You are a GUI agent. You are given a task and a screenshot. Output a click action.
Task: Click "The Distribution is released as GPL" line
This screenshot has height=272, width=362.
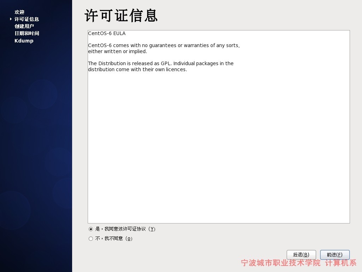pyautogui.click(x=161, y=63)
